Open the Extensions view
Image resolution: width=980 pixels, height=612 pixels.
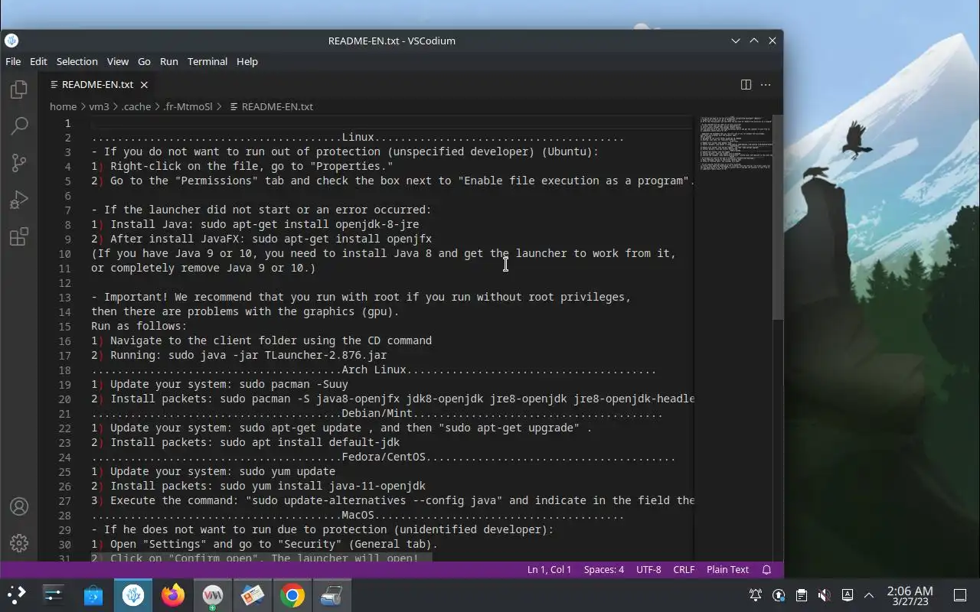pos(19,236)
